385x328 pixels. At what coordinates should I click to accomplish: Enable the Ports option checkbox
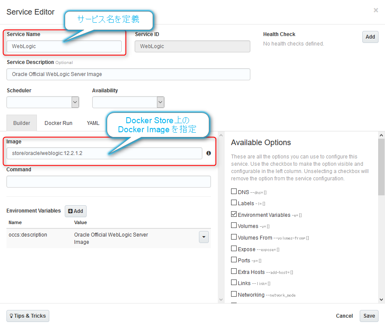pyautogui.click(x=234, y=260)
